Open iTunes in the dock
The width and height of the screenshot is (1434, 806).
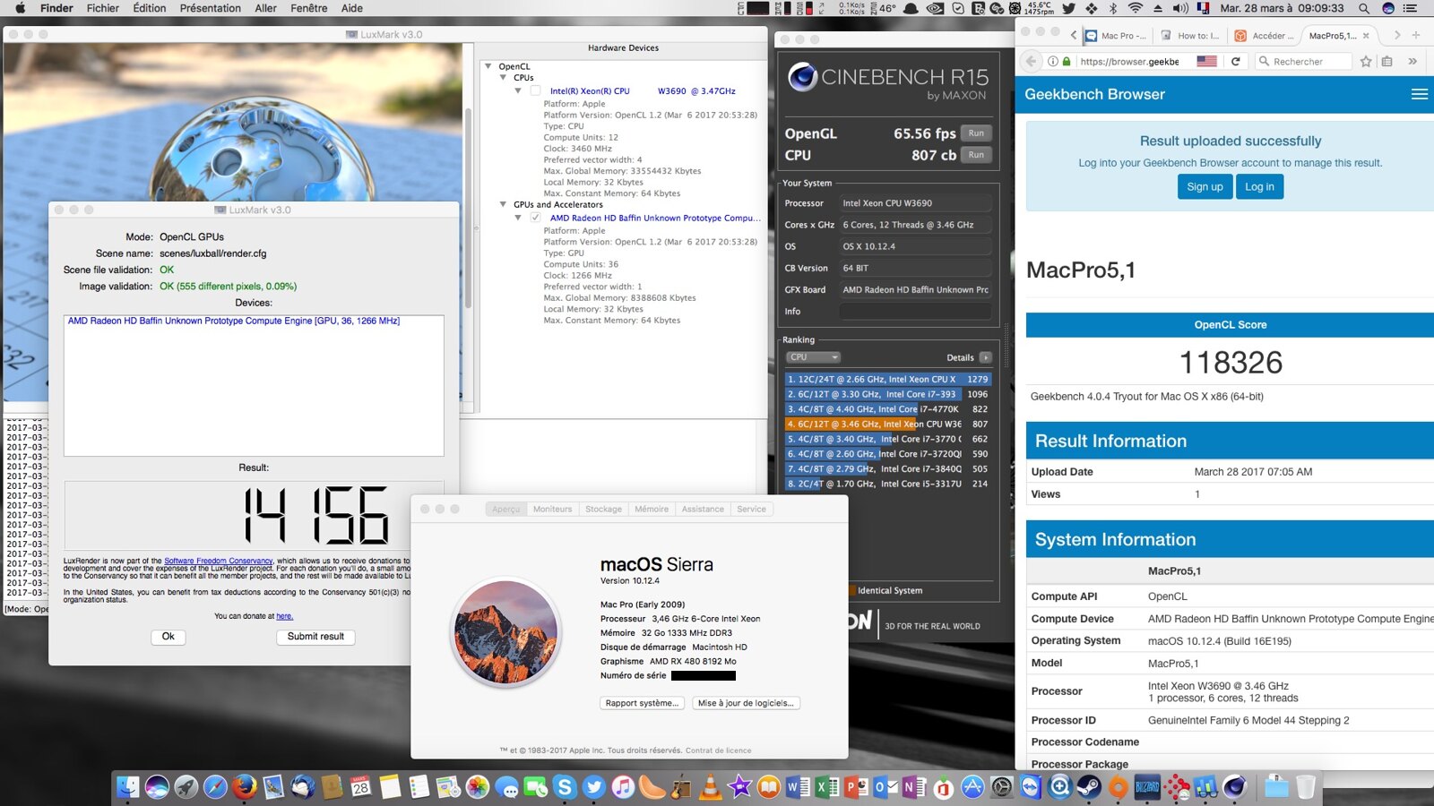pos(623,787)
